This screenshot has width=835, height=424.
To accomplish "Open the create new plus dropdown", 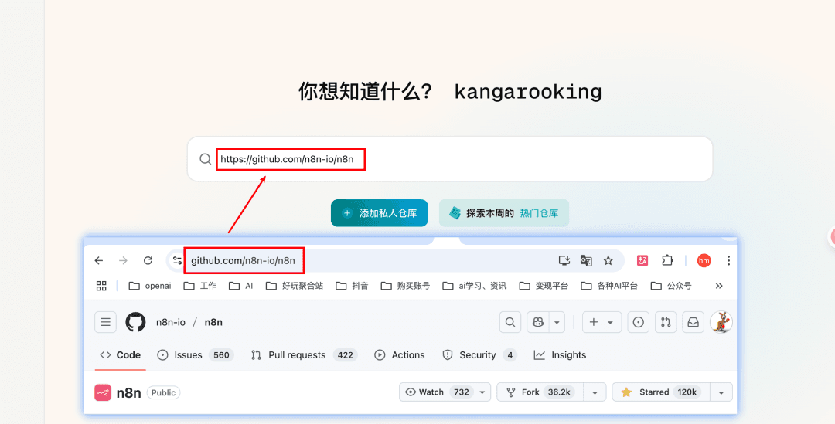I will pyautogui.click(x=602, y=322).
